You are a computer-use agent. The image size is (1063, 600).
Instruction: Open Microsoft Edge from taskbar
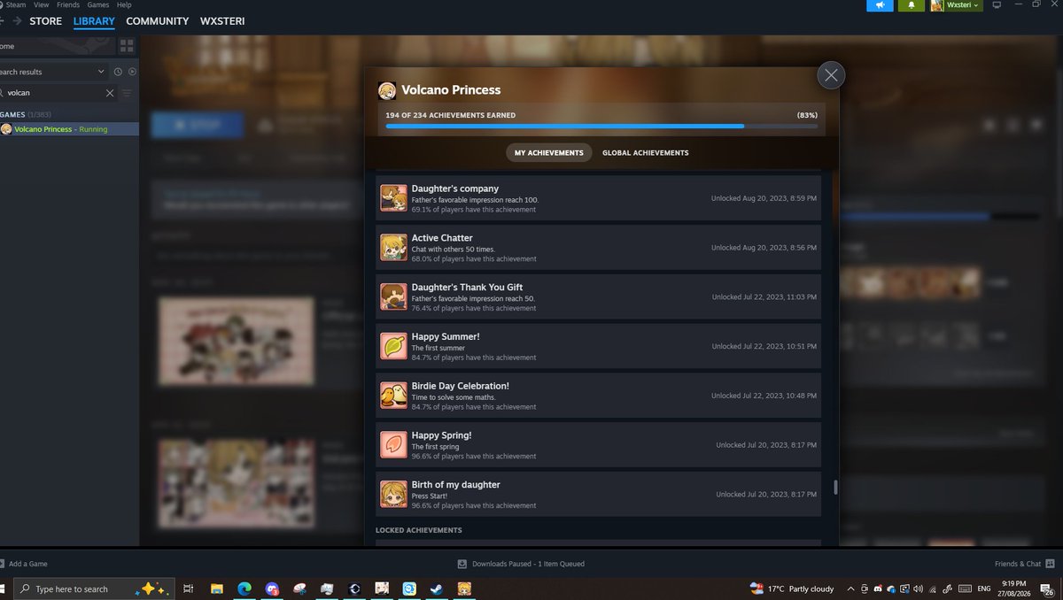(244, 588)
